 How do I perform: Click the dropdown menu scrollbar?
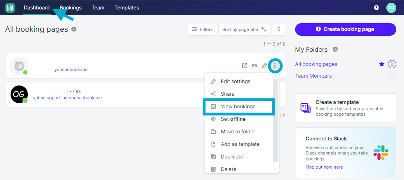(x=276, y=120)
